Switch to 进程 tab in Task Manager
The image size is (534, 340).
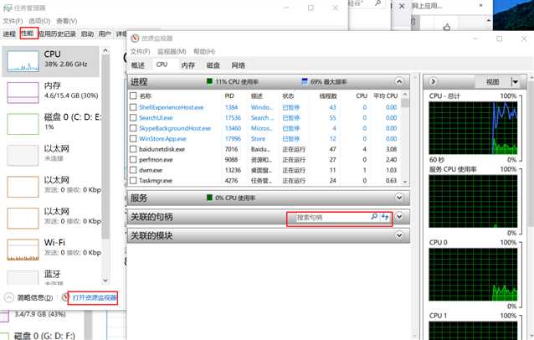[9, 33]
